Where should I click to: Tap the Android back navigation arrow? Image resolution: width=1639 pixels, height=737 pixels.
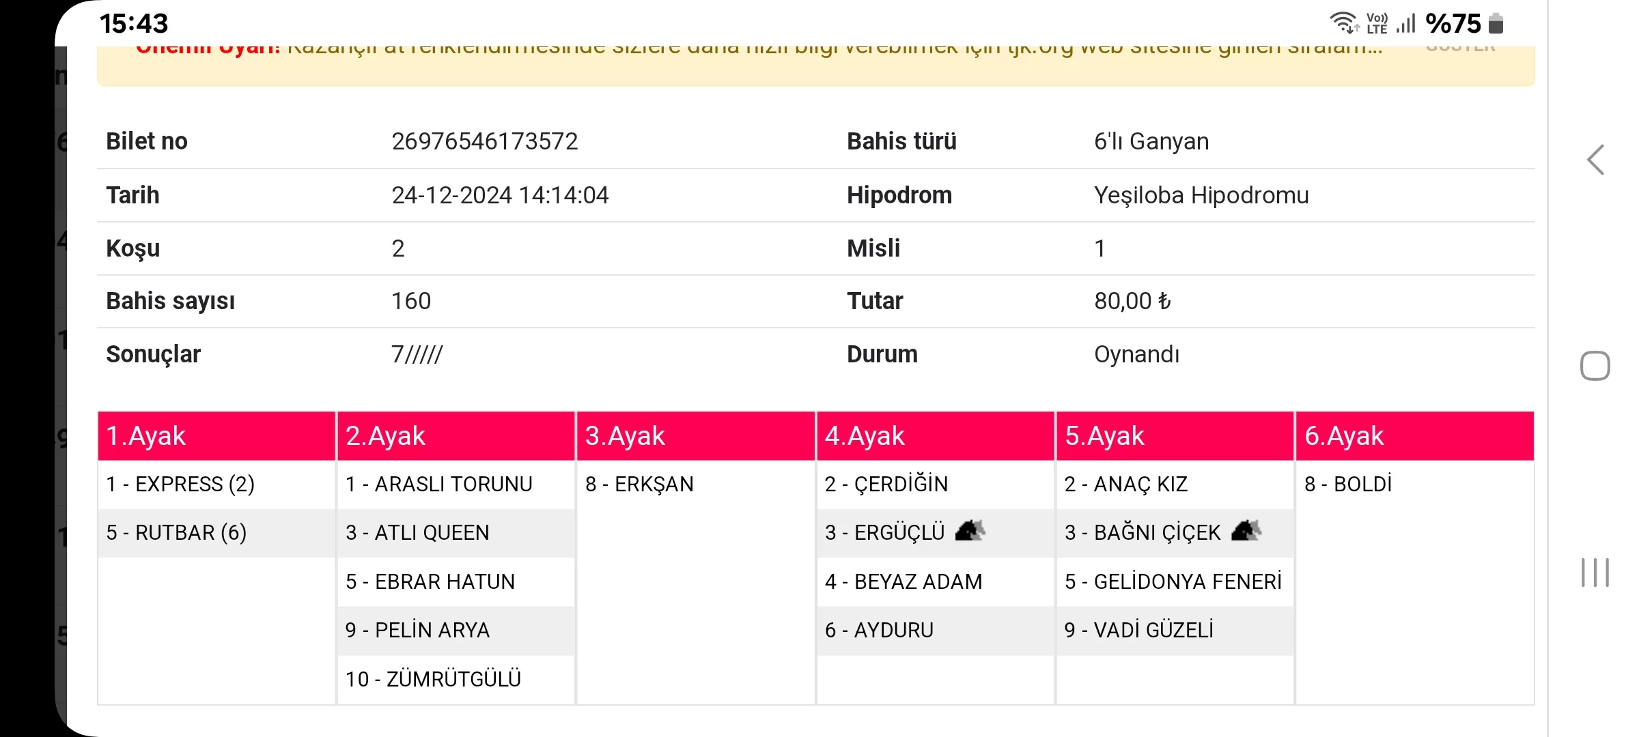pyautogui.click(x=1595, y=161)
